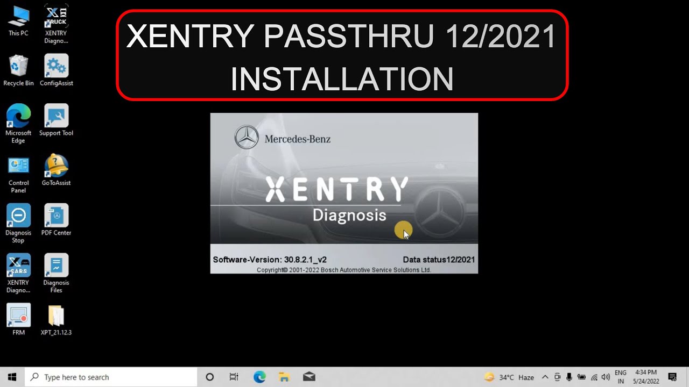
Task: Open the clock showing 4:34 PM
Action: click(x=646, y=377)
